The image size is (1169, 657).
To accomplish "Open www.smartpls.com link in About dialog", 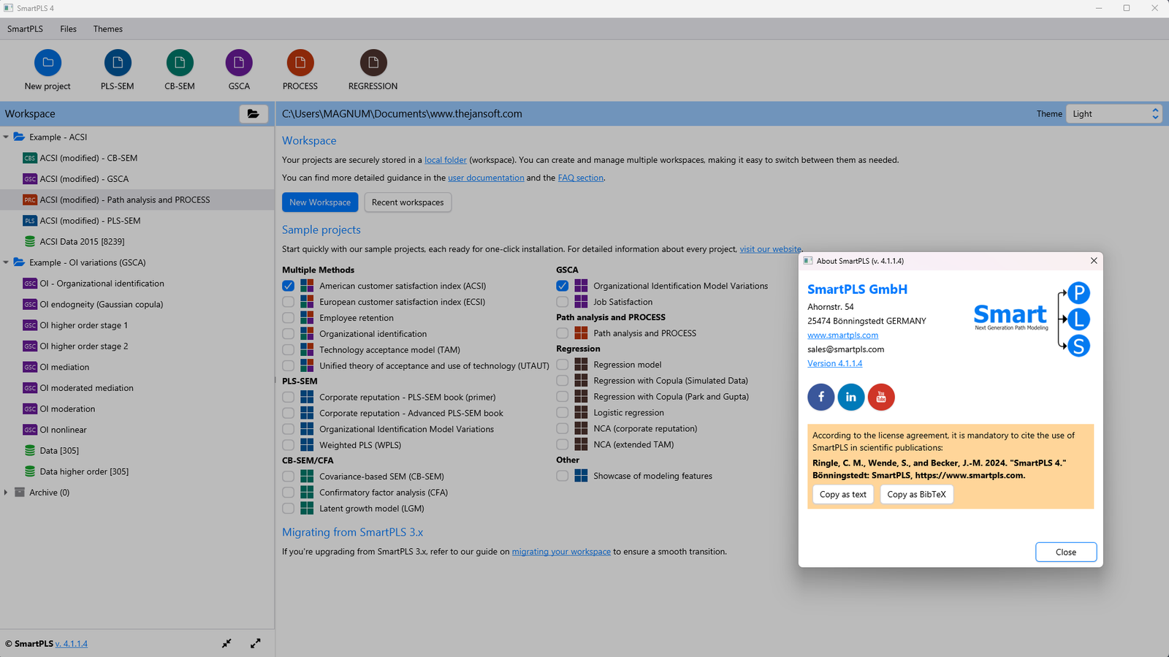I will tap(842, 335).
